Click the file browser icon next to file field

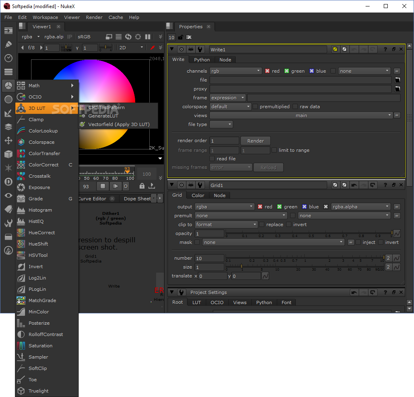coord(397,80)
